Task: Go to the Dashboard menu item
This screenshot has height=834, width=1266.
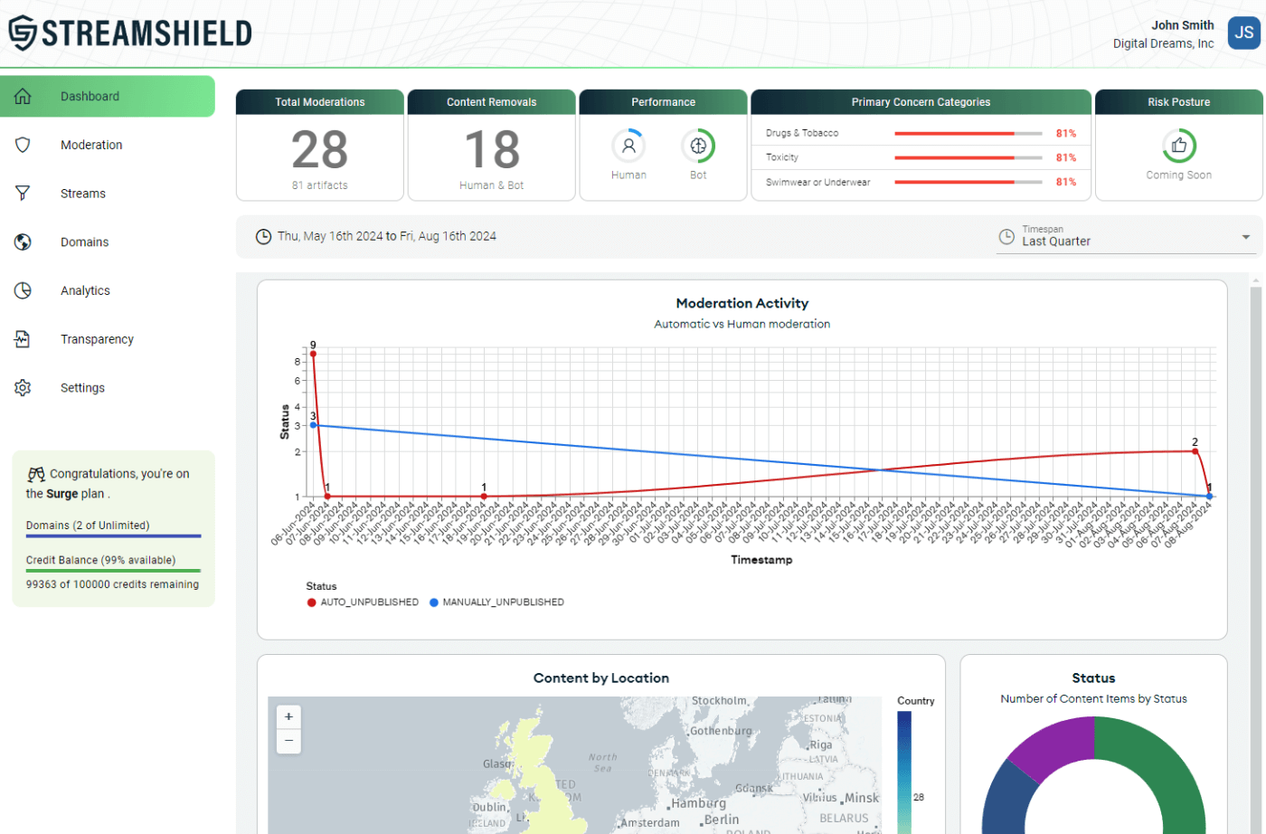Action: (x=90, y=97)
